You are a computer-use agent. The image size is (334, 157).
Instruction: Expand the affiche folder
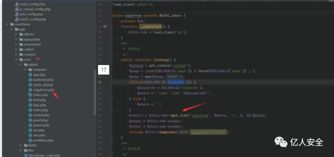tap(16, 34)
